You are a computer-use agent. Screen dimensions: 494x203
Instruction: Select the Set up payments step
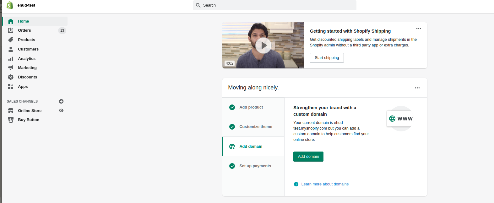point(253,166)
